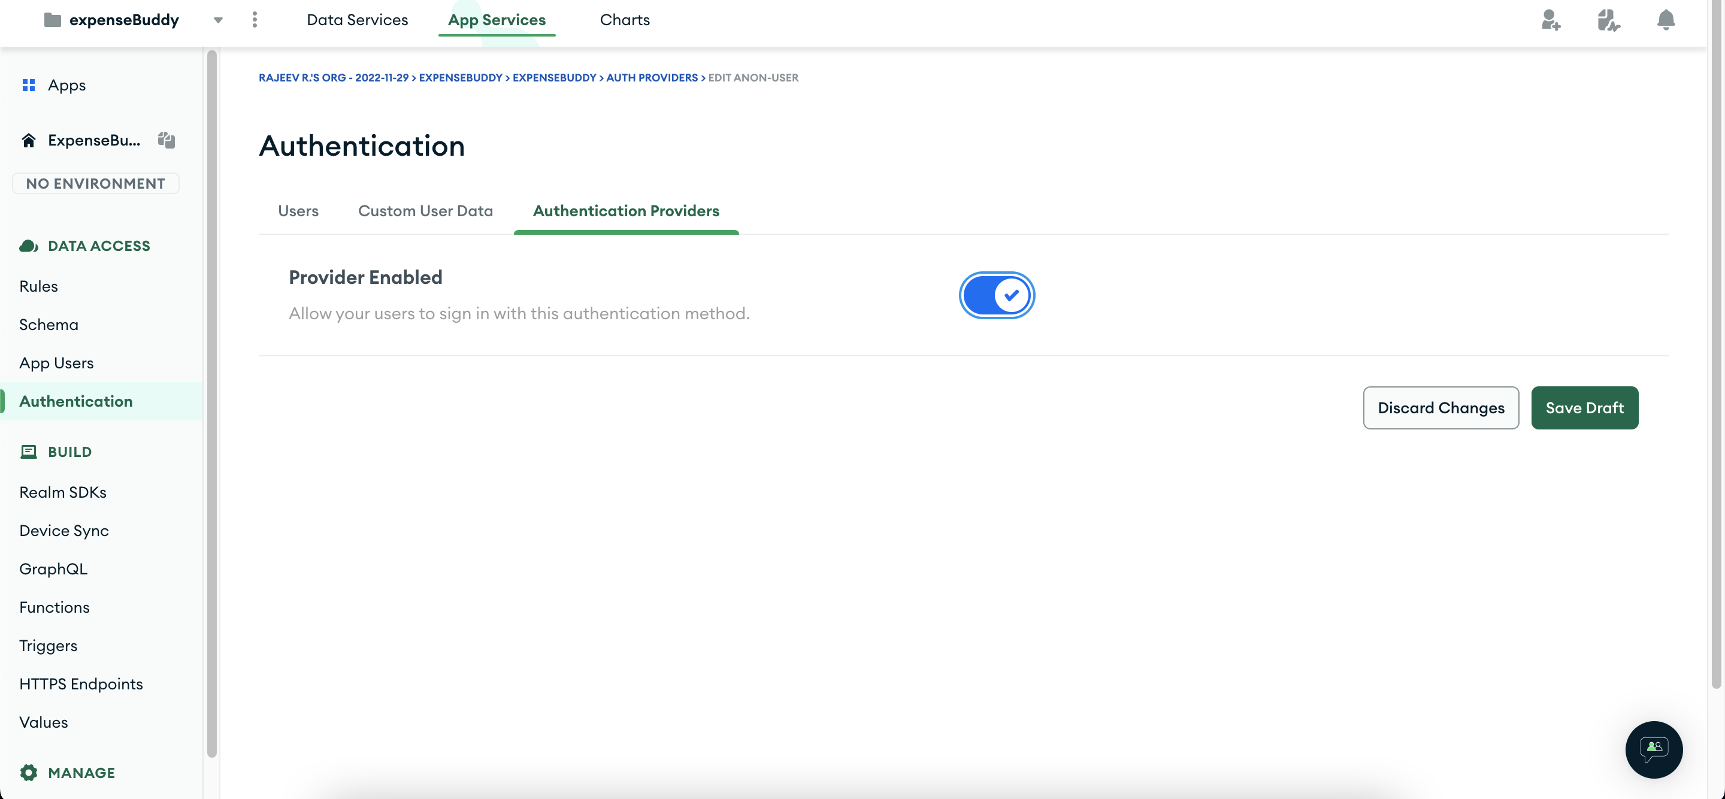Open Schema in the sidebar
The height and width of the screenshot is (799, 1725).
pyautogui.click(x=49, y=324)
